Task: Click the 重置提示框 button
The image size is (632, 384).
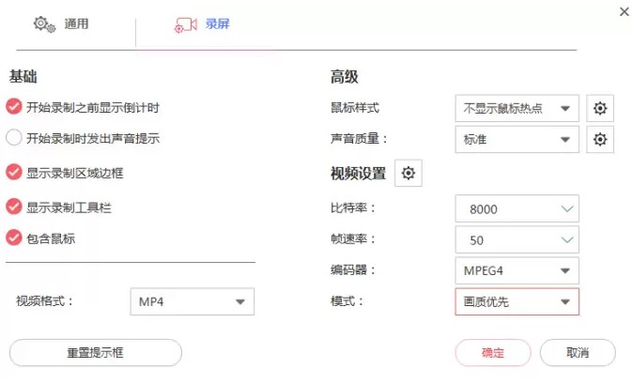Action: tap(95, 353)
